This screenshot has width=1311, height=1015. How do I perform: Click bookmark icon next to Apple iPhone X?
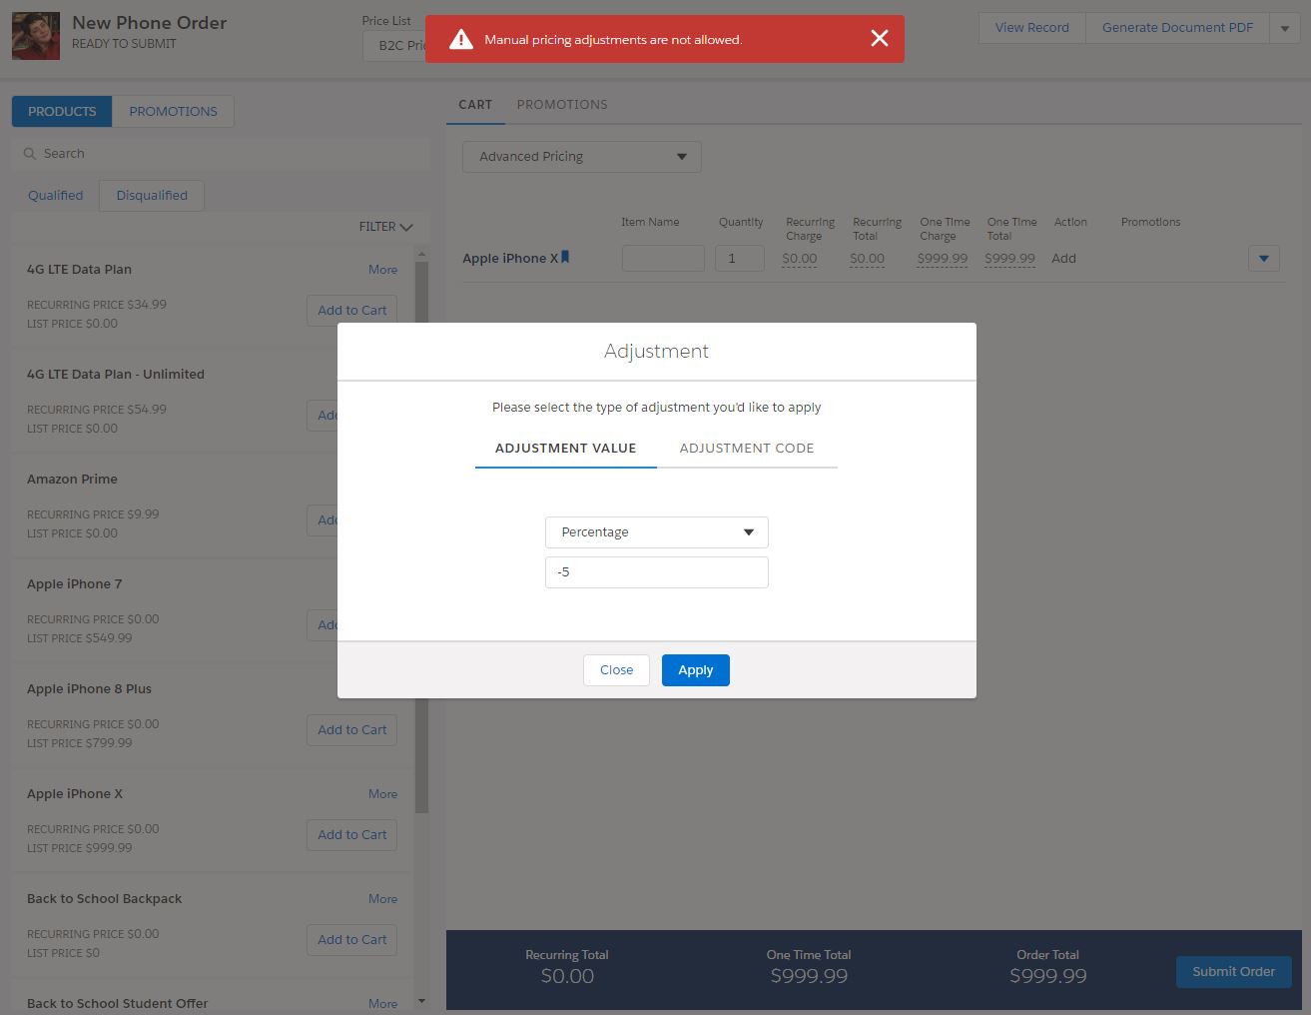click(565, 257)
